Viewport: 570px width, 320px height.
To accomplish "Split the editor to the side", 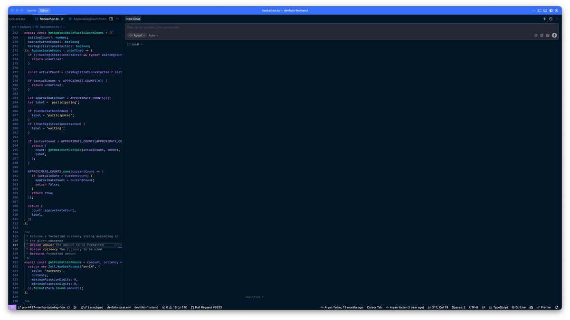I will point(111,19).
